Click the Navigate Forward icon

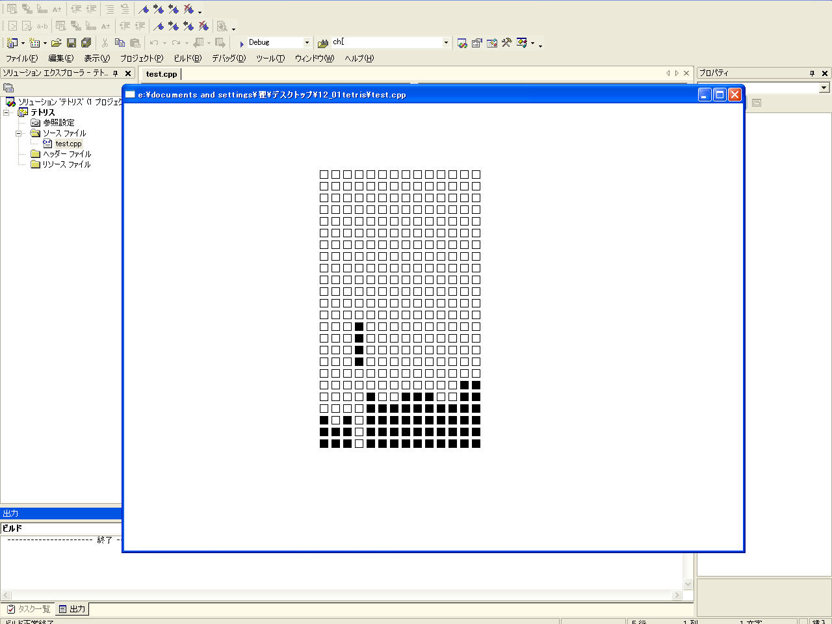coord(220,43)
